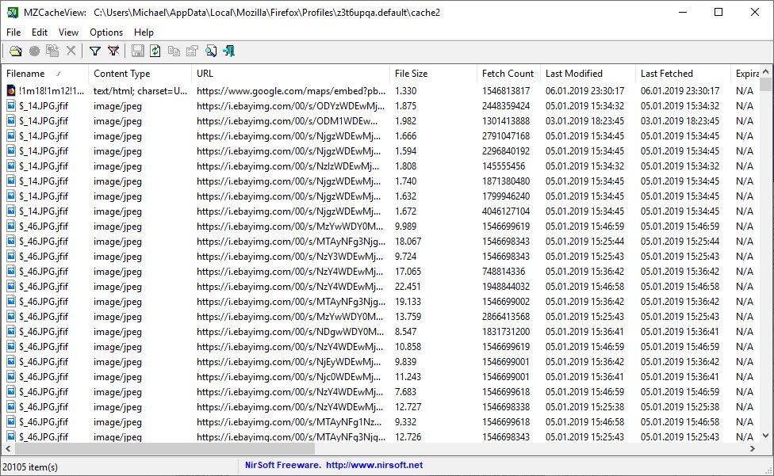Sort by the Filename column header

[x=45, y=74]
